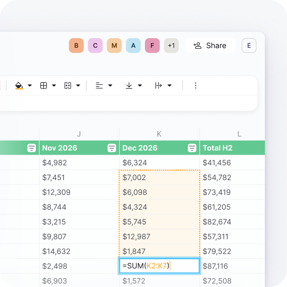Expand the text wrapping dropdown arrow

170,85
